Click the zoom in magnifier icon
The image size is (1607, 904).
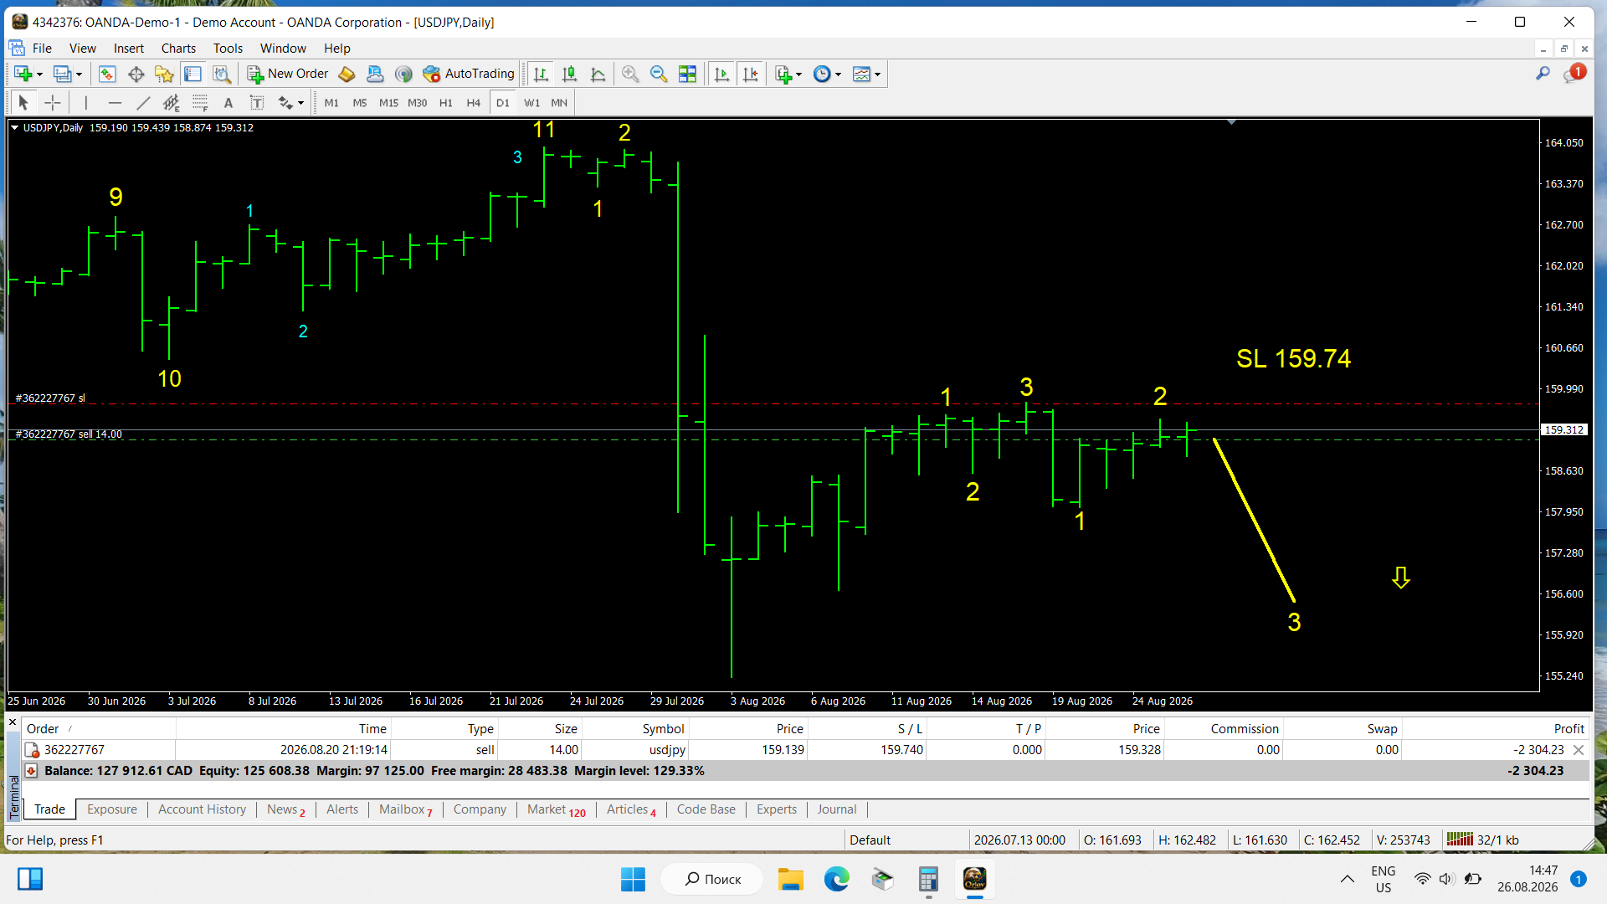[x=630, y=74]
